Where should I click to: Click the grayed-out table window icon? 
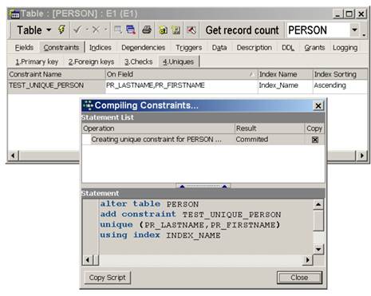point(117,30)
